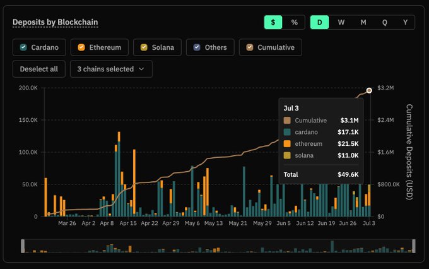
Task: Click the $21.5K ethereum value
Action: point(348,143)
